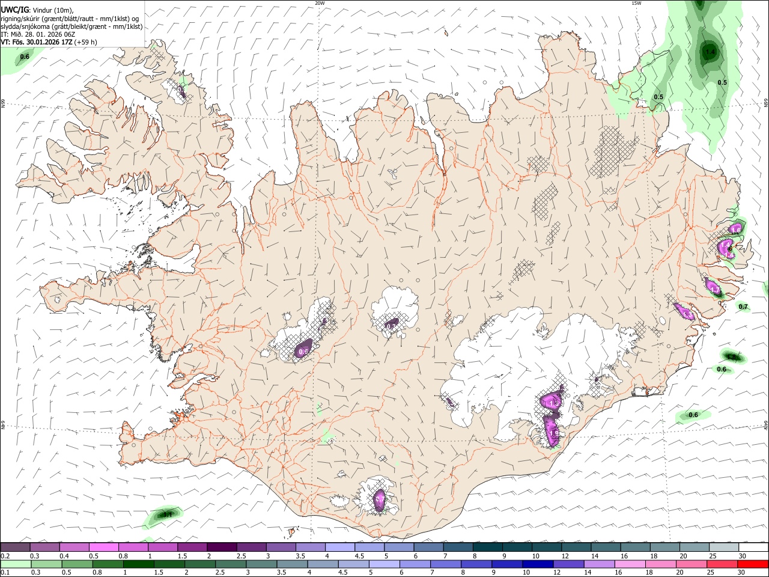
Task: Click the white 30 mm snow legend swatch
Action: pos(754,547)
